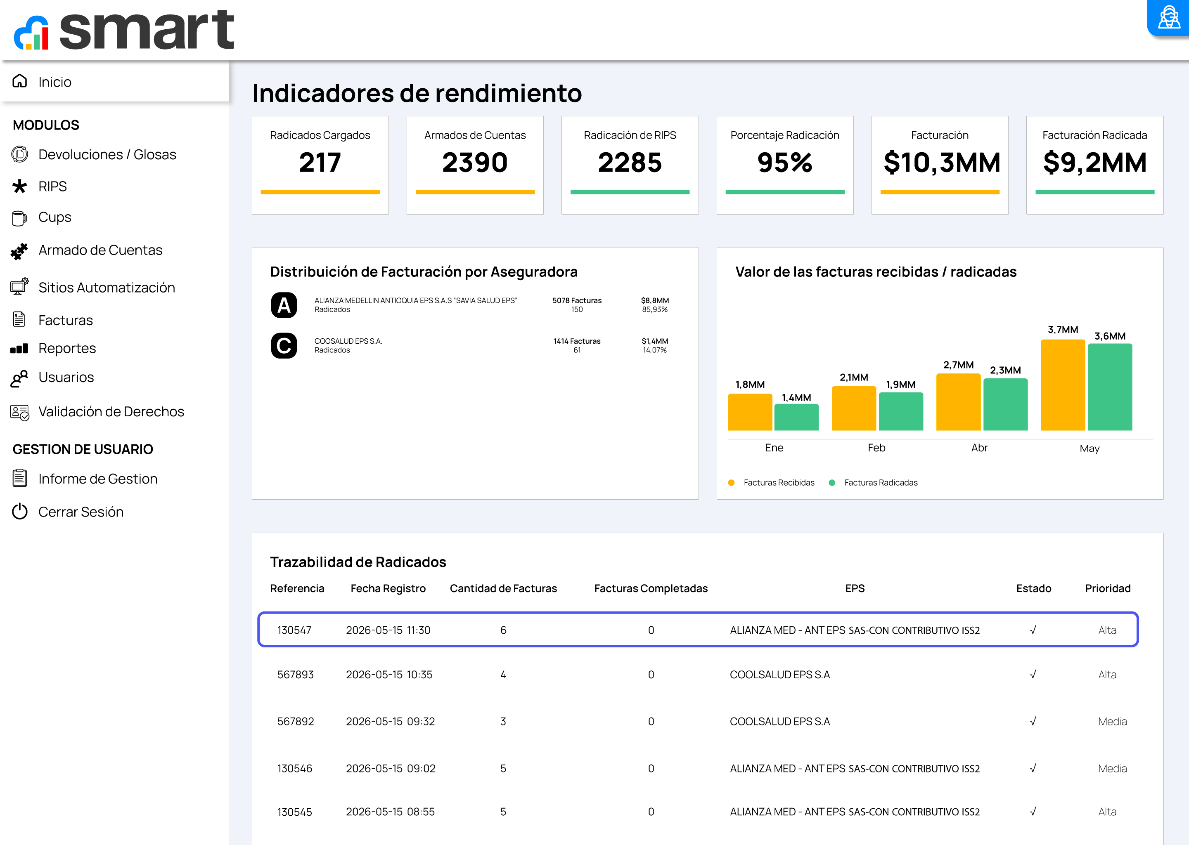
Task: Select reference 567892 in the table
Action: coord(295,722)
